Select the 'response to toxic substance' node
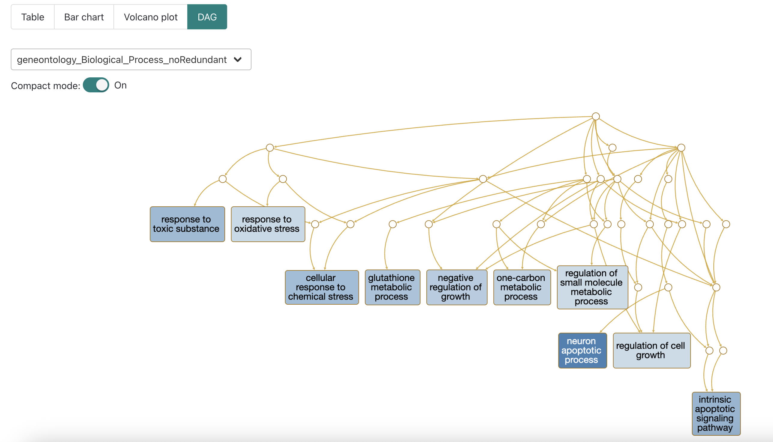The width and height of the screenshot is (773, 442). point(187,224)
